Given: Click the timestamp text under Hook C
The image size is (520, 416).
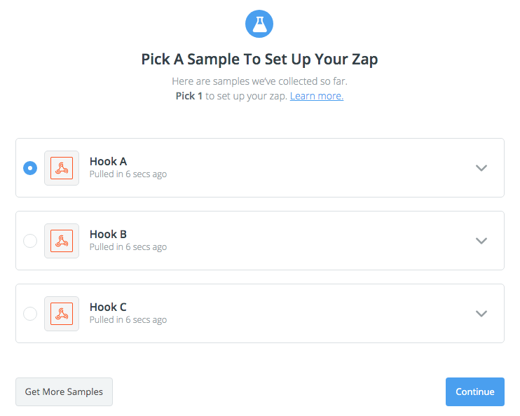Looking at the screenshot, I should click(128, 320).
